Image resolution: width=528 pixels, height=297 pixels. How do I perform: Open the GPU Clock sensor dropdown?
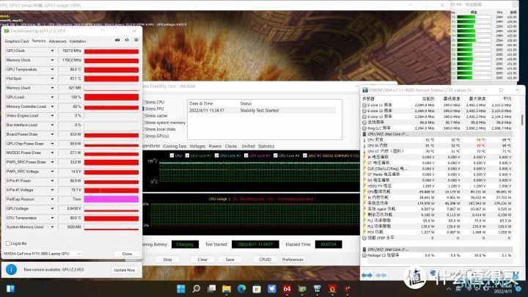pyautogui.click(x=52, y=51)
